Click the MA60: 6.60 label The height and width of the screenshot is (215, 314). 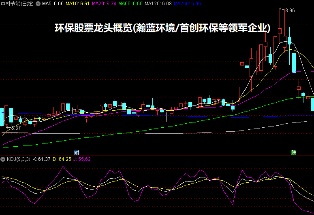[x=130, y=4]
